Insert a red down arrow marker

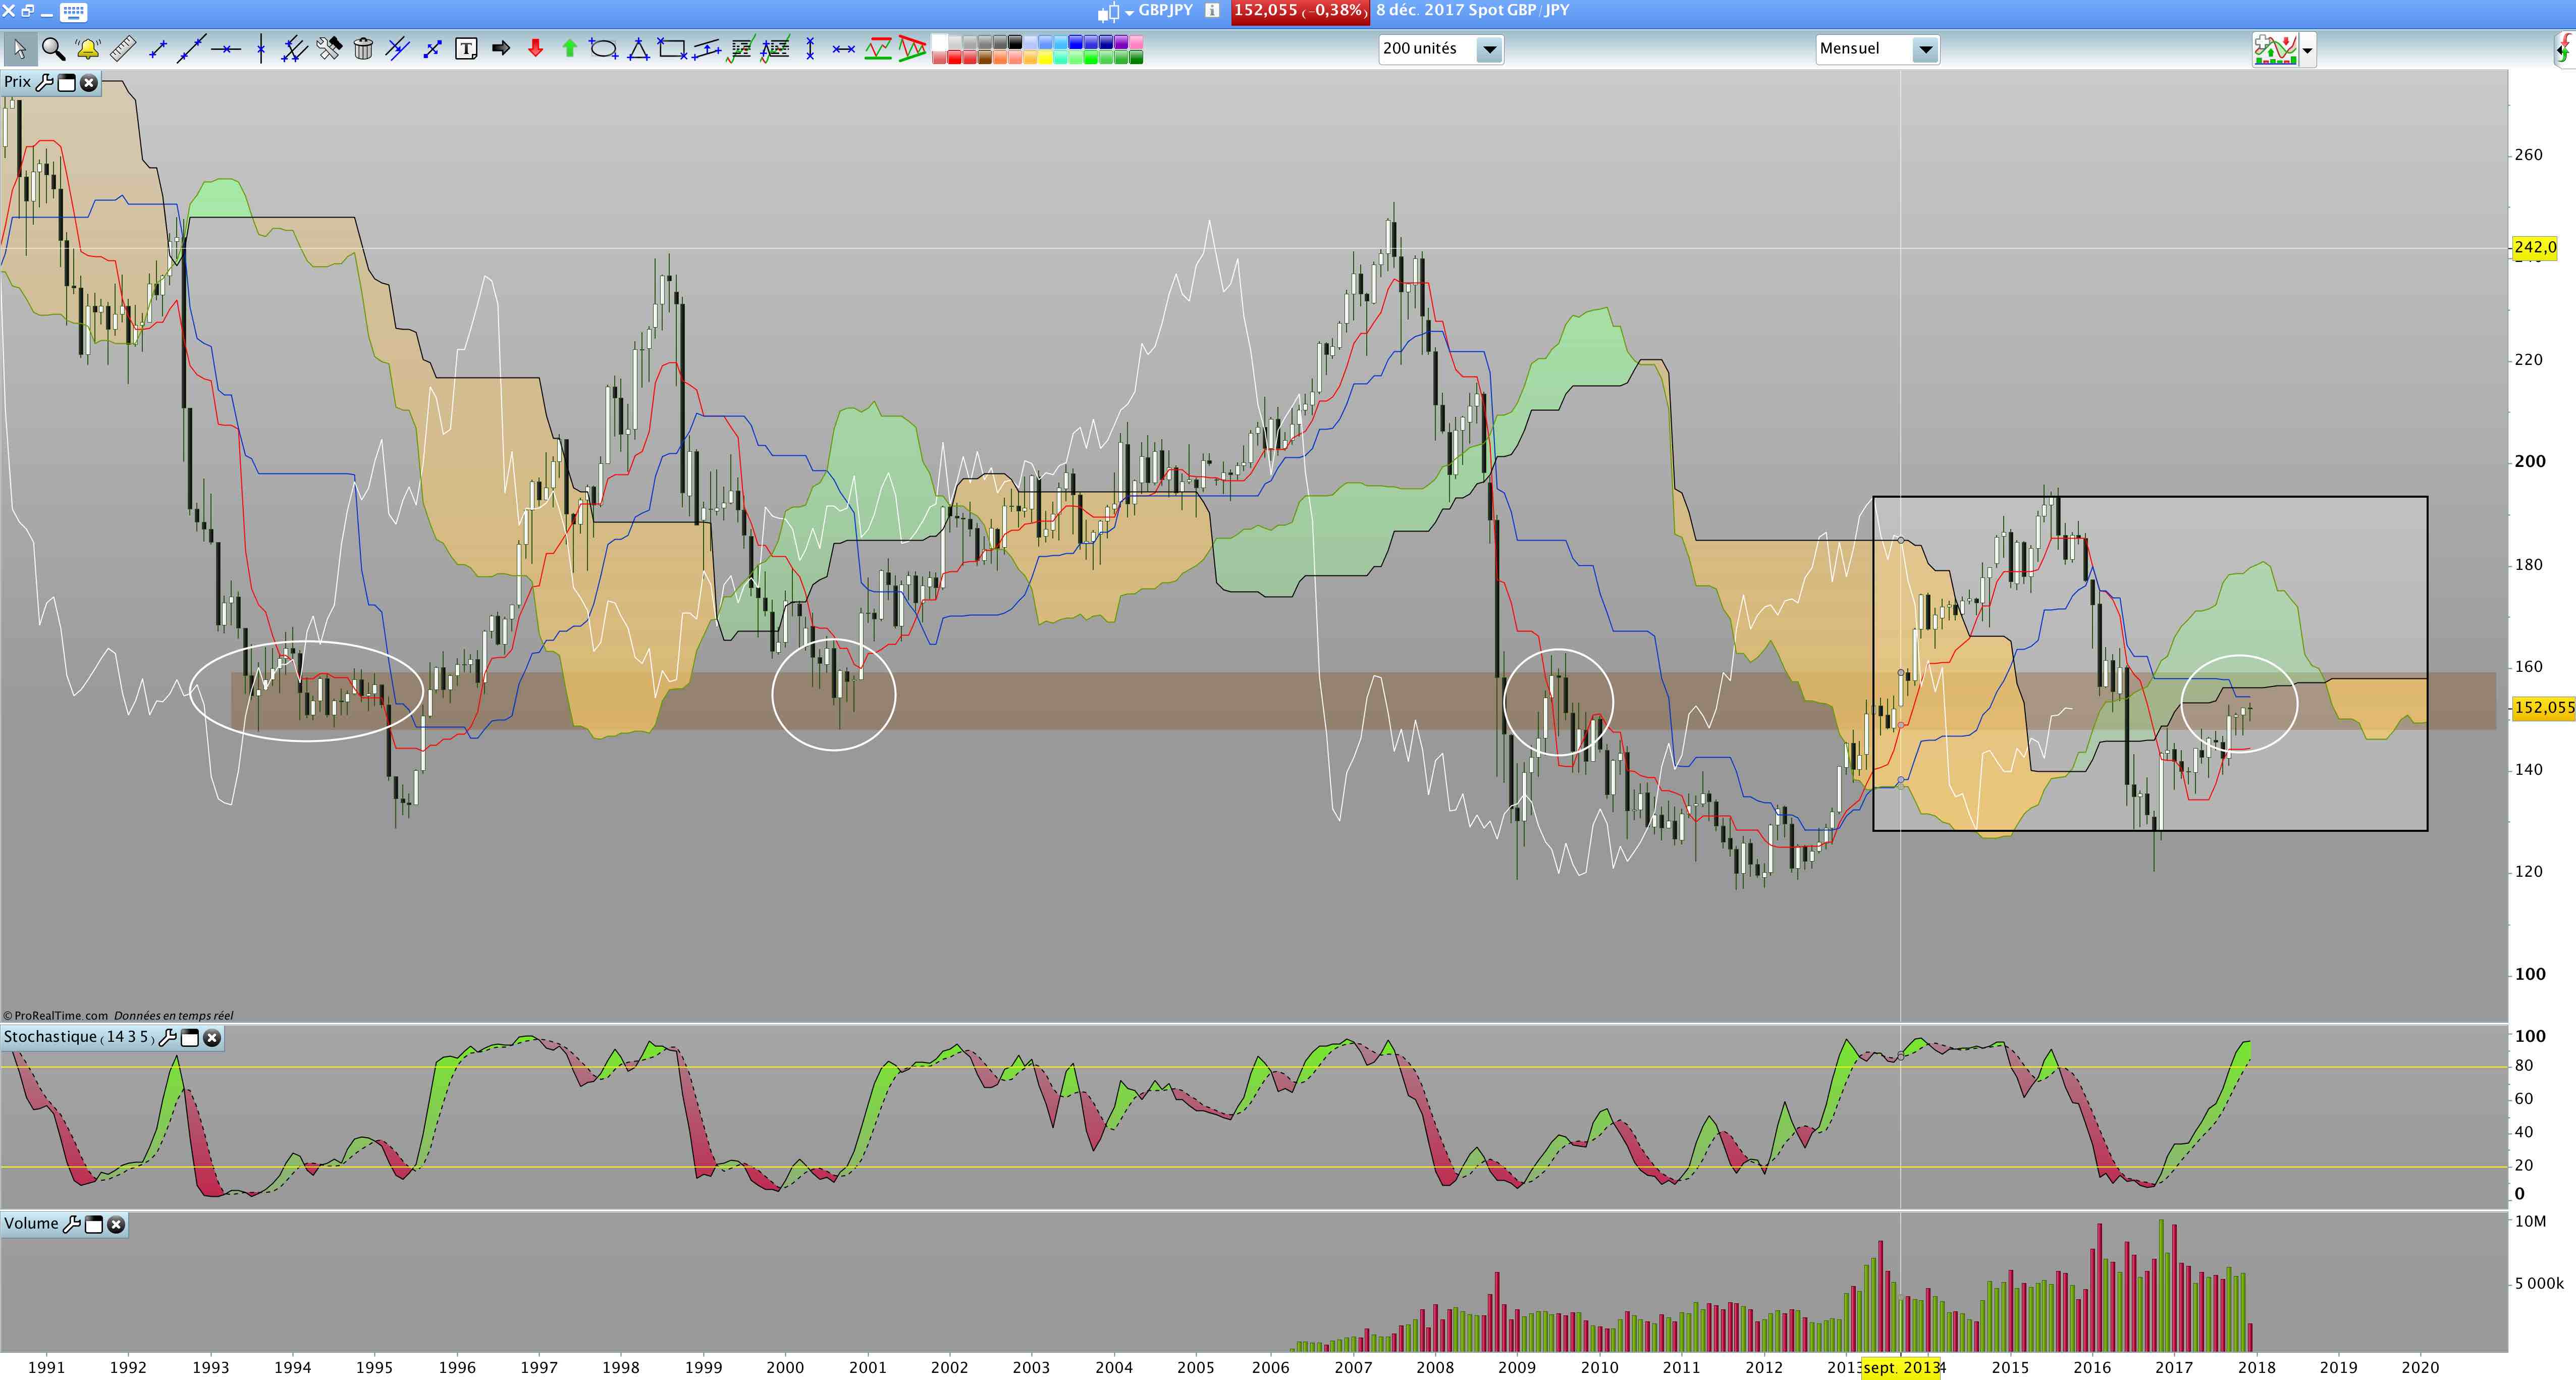[535, 48]
